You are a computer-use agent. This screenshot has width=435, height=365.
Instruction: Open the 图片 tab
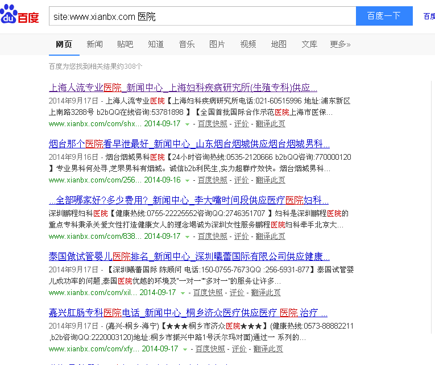pyautogui.click(x=217, y=44)
